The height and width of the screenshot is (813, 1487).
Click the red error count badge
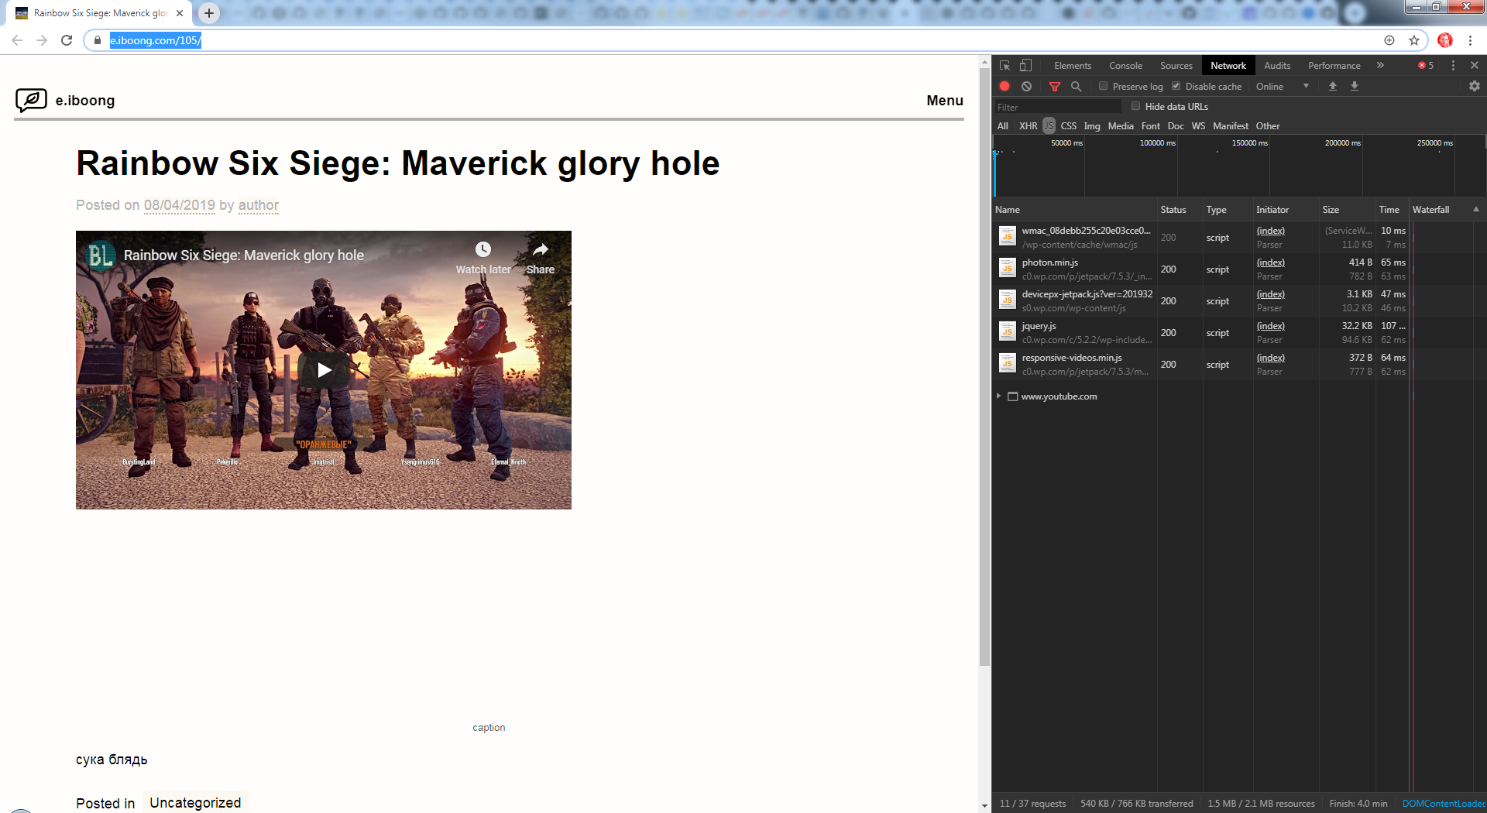1425,66
